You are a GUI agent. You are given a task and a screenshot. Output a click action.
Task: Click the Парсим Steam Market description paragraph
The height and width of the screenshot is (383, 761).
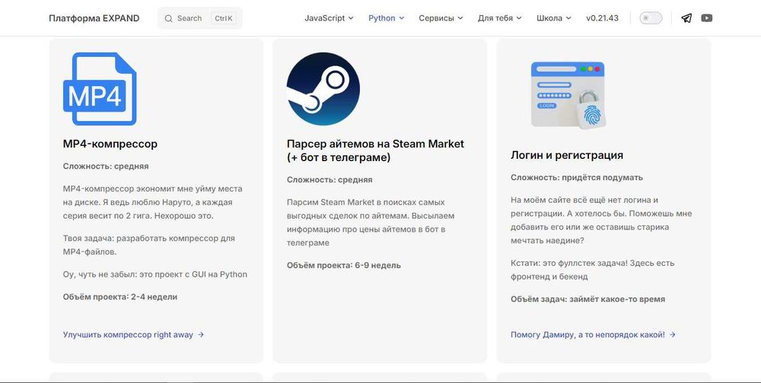[x=371, y=223]
